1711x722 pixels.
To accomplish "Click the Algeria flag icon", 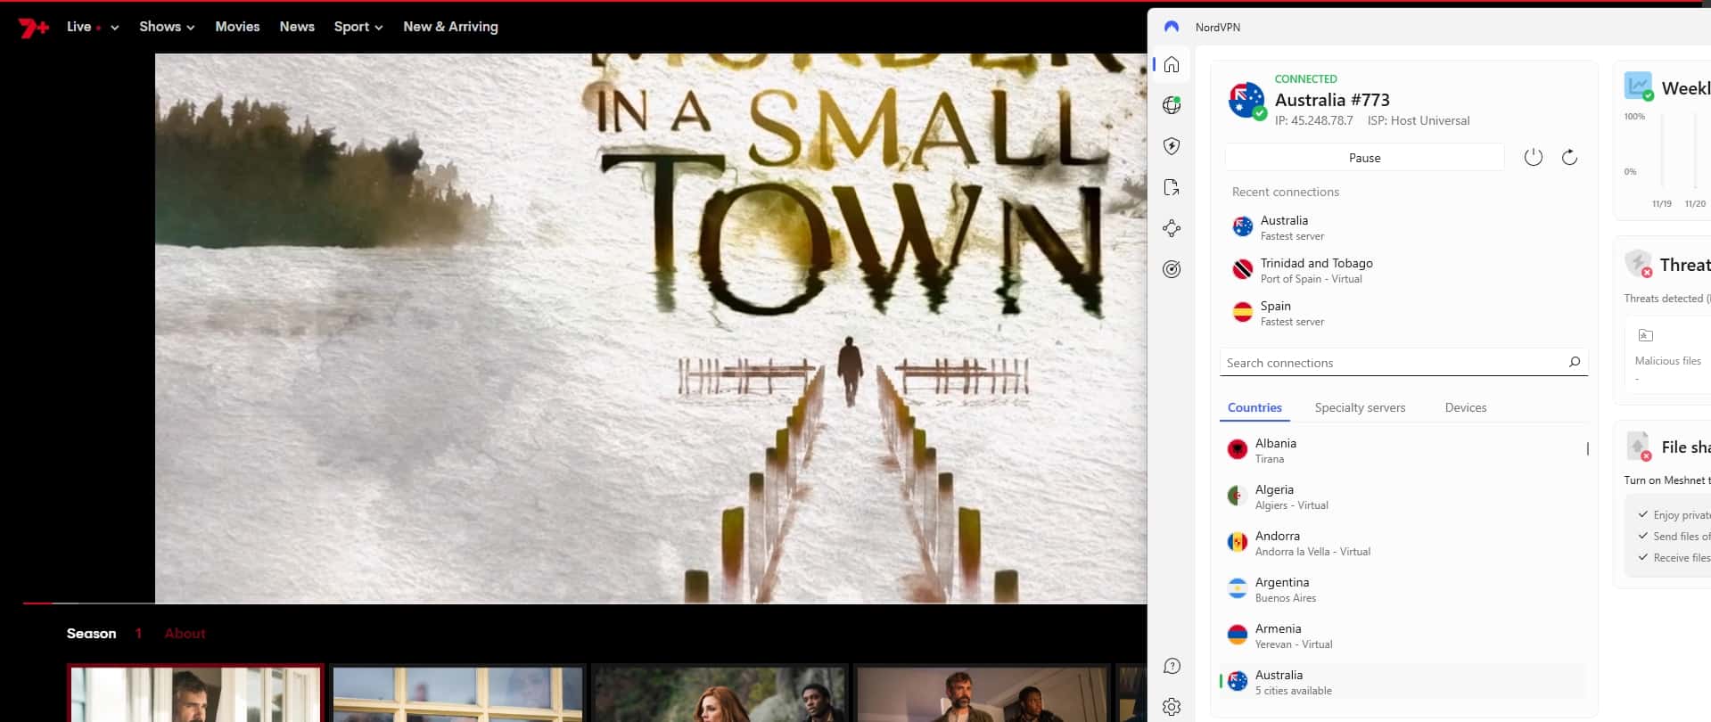I will tap(1237, 496).
